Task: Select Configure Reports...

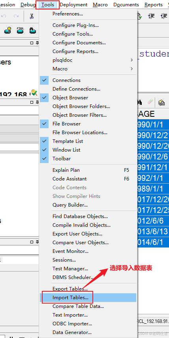Action: coord(88,51)
